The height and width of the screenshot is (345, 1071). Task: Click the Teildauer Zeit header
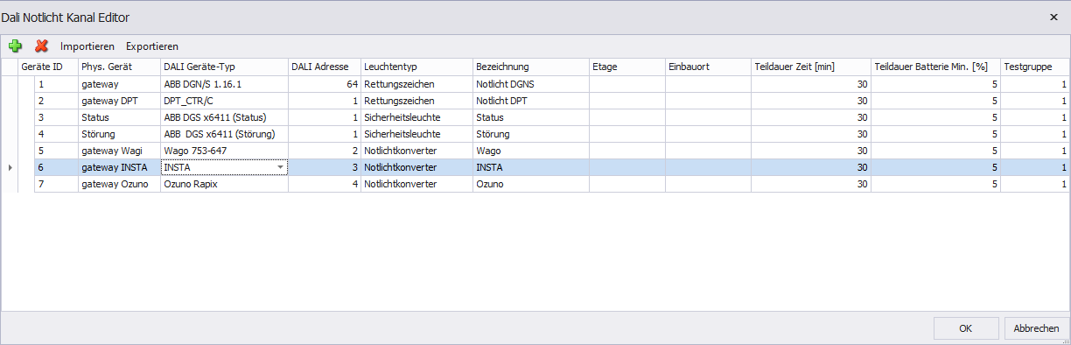[810, 67]
